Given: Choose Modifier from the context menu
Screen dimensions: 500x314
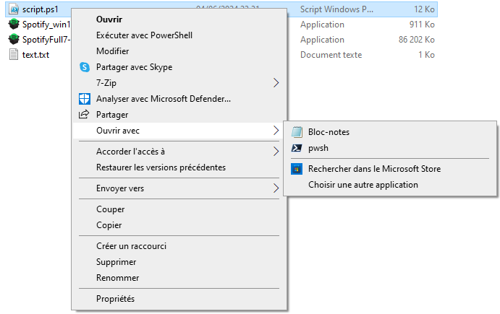Looking at the screenshot, I should pos(112,51).
